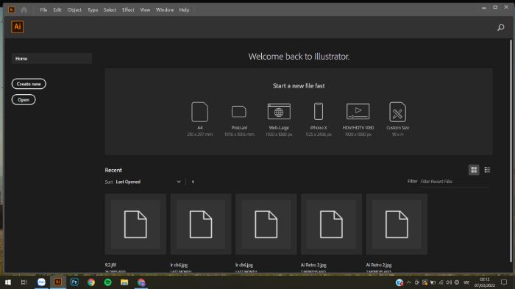This screenshot has width=515, height=289.
Task: Switch recent files to grid view
Action: [x=474, y=170]
